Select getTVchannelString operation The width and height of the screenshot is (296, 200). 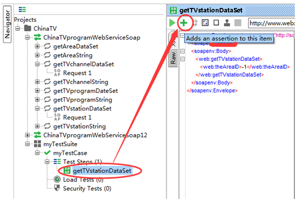[81, 82]
